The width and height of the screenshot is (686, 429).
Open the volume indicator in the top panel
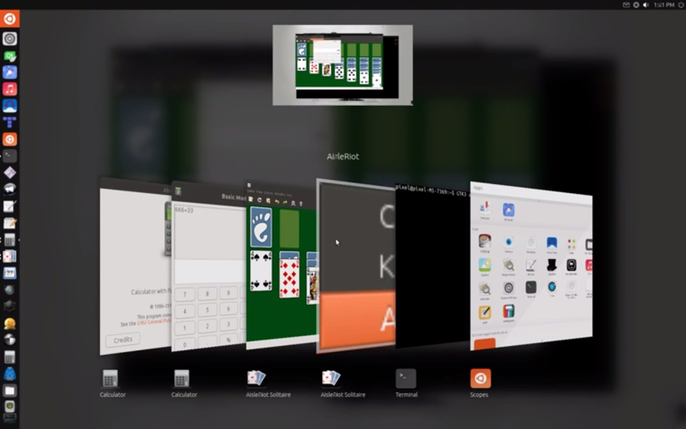(x=646, y=5)
